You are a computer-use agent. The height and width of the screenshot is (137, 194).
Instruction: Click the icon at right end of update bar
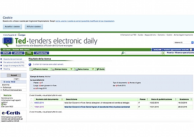click(191, 50)
